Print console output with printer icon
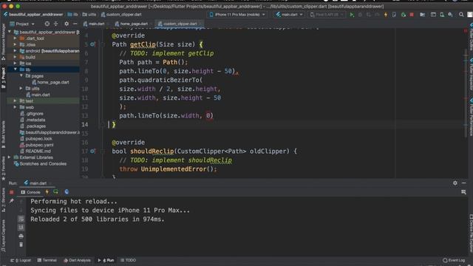The width and height of the screenshot is (473, 266). pyautogui.click(x=21, y=236)
